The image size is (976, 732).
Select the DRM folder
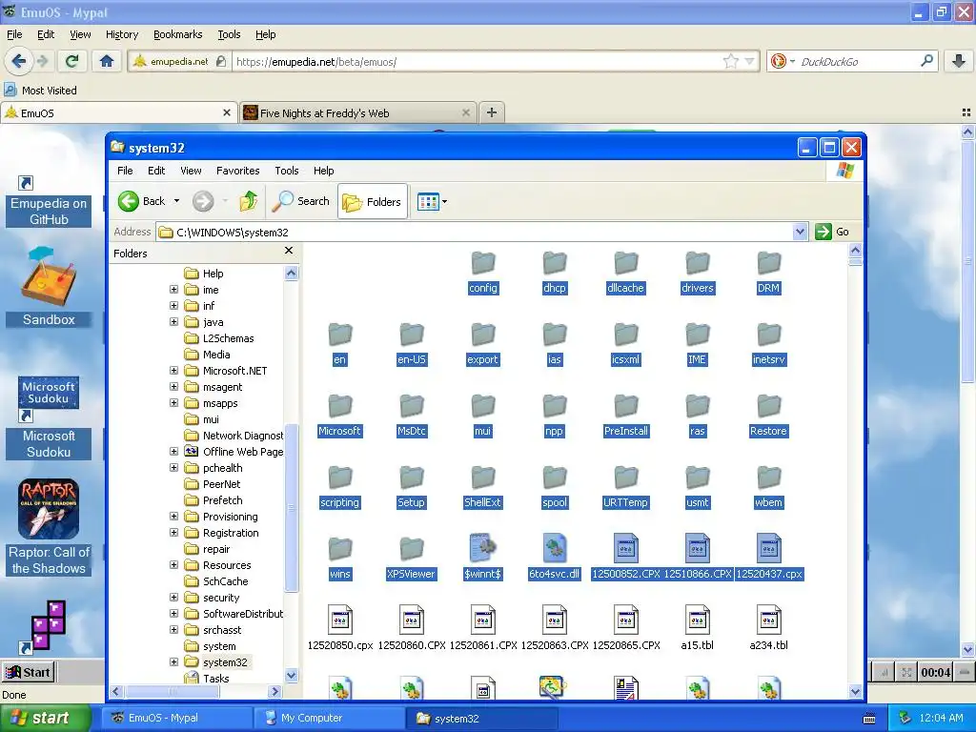(x=769, y=273)
